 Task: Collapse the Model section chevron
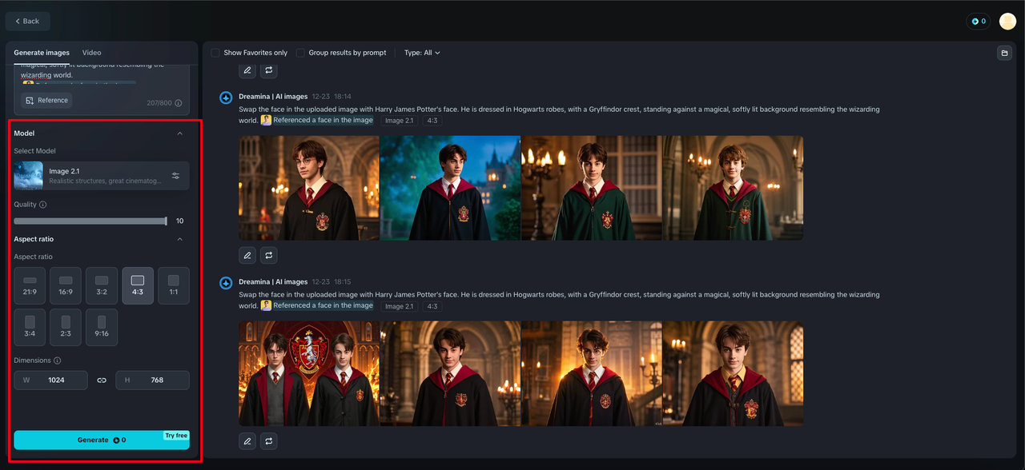179,133
